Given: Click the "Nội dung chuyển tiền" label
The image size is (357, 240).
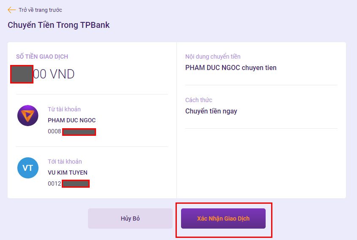Looking at the screenshot, I should [x=213, y=57].
